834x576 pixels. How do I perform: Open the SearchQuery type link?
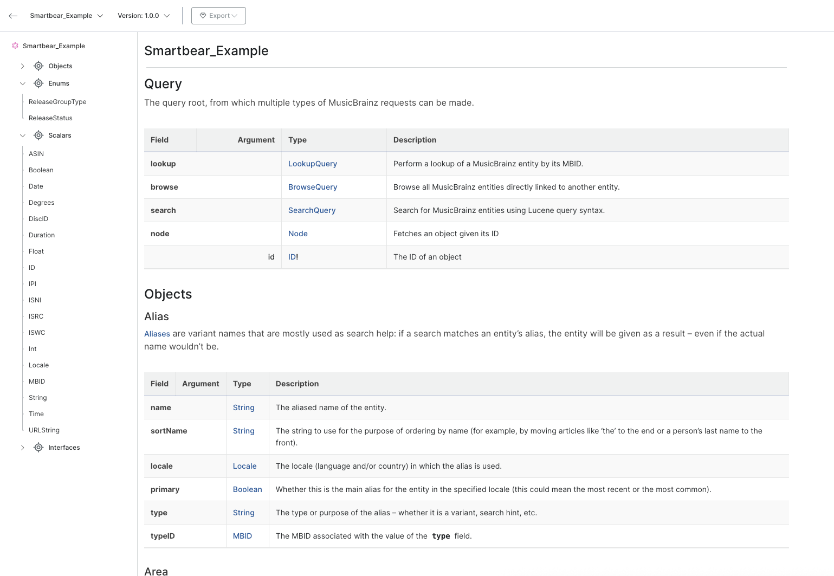point(312,210)
